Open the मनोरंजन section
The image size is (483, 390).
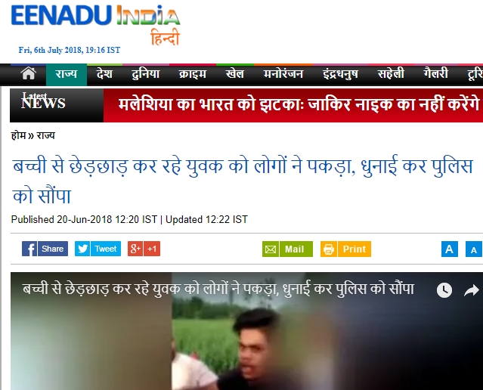click(283, 74)
